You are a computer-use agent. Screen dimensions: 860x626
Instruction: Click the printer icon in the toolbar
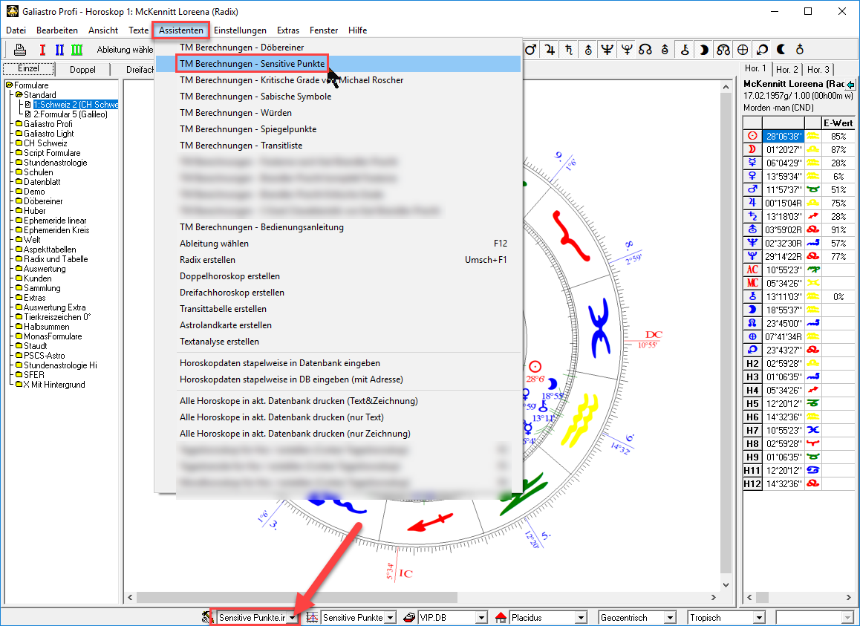tap(20, 50)
